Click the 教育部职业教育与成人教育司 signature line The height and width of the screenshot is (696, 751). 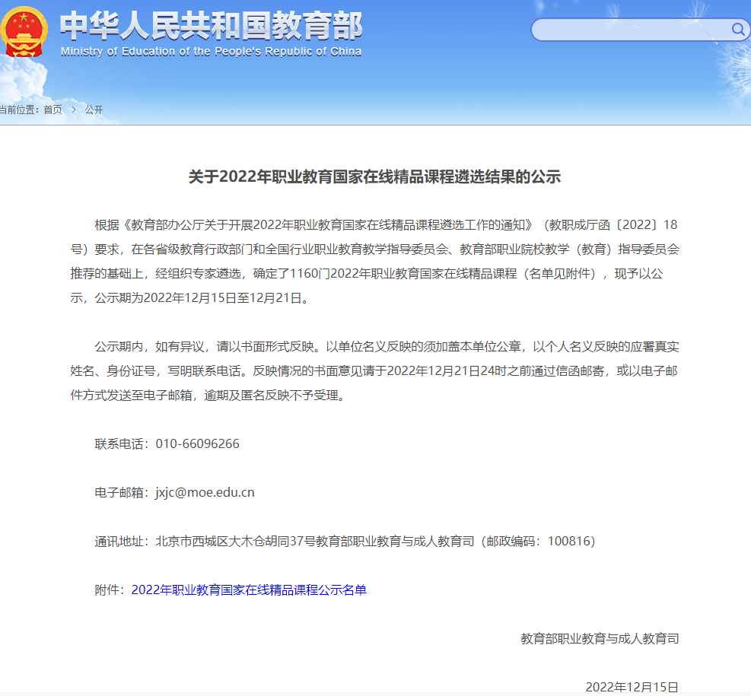[x=600, y=638]
